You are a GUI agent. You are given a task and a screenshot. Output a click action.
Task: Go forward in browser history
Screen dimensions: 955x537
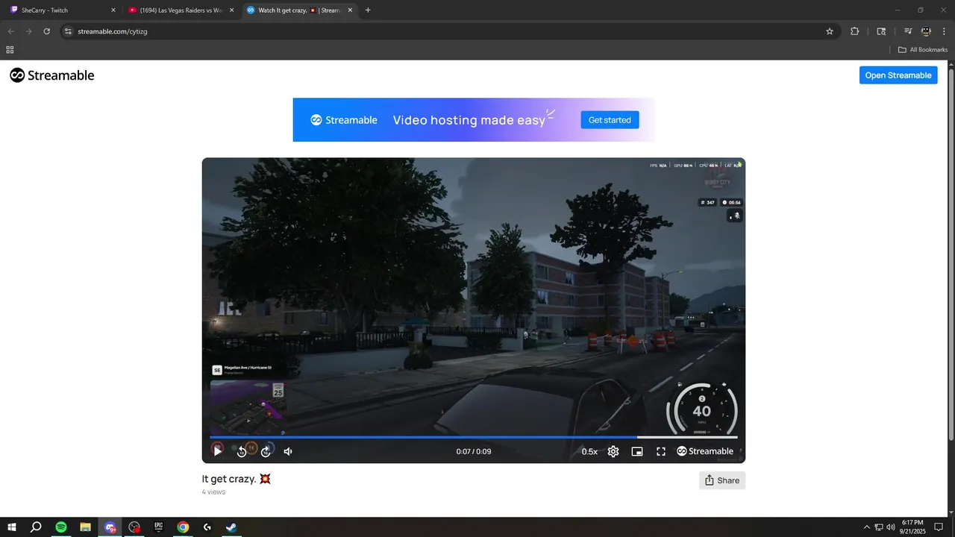[x=28, y=31]
